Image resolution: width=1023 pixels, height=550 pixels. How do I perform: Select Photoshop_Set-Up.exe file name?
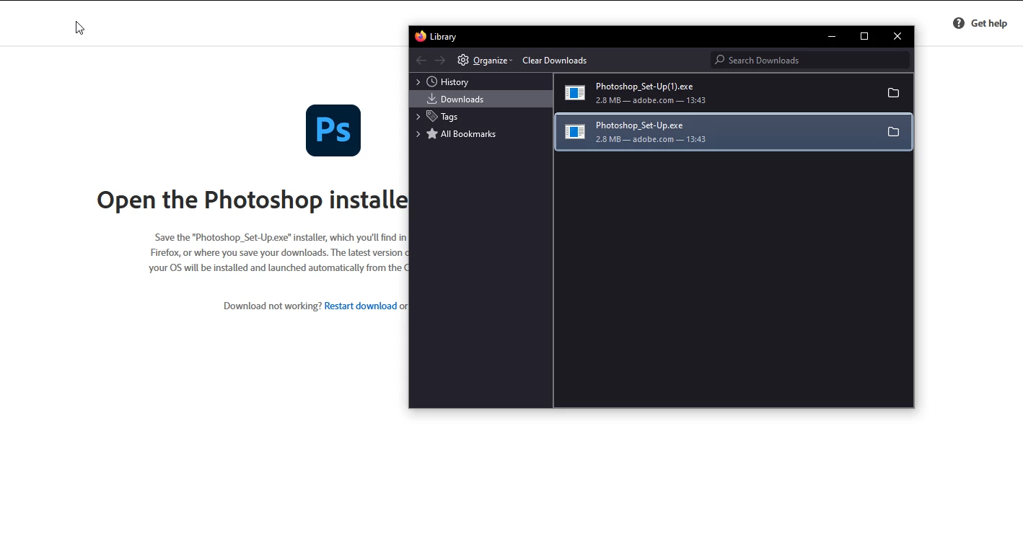[x=639, y=125]
